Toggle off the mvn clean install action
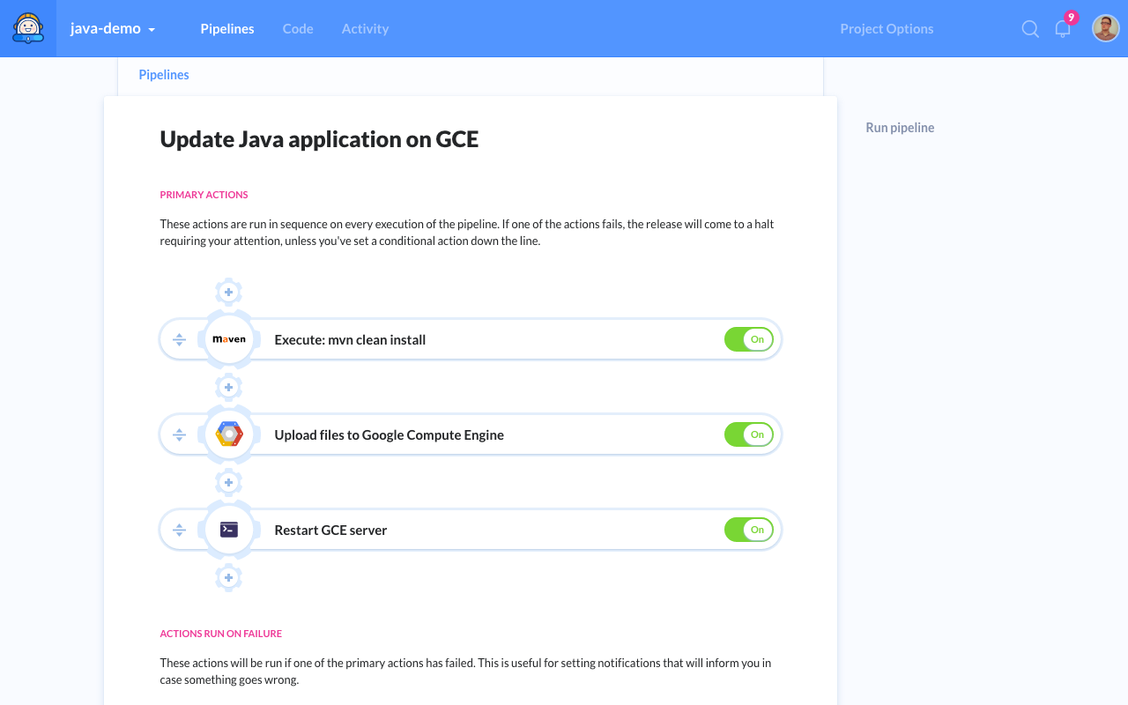 (749, 339)
